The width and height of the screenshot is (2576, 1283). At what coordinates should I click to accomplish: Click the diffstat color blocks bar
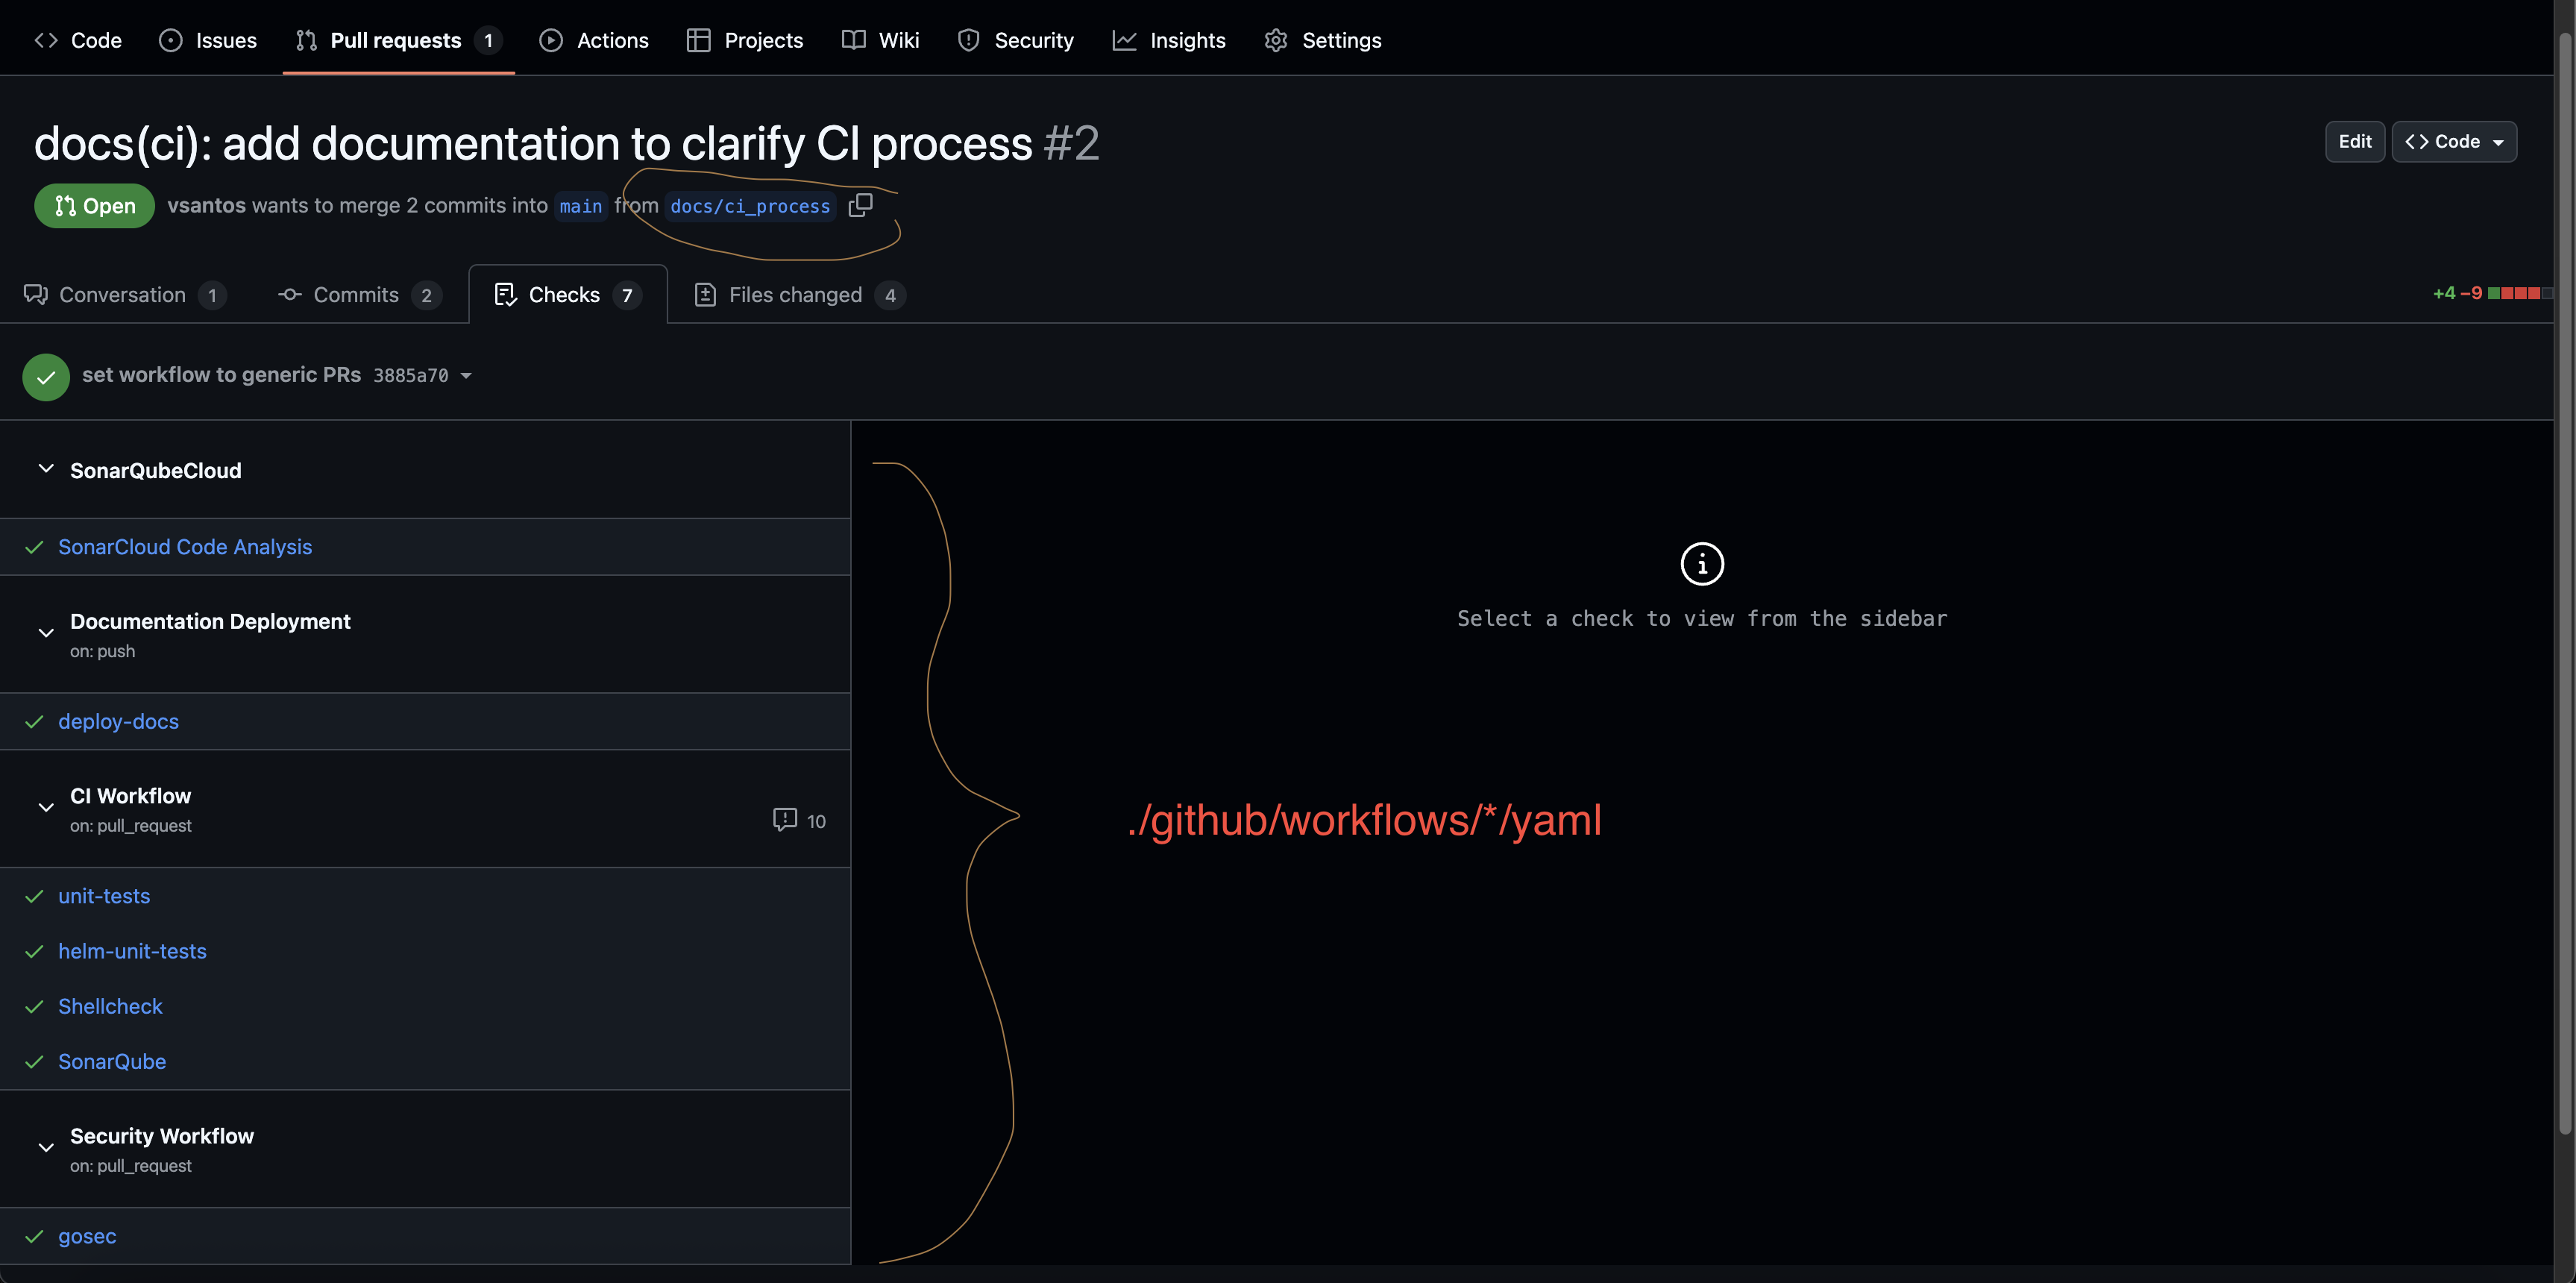(2518, 293)
